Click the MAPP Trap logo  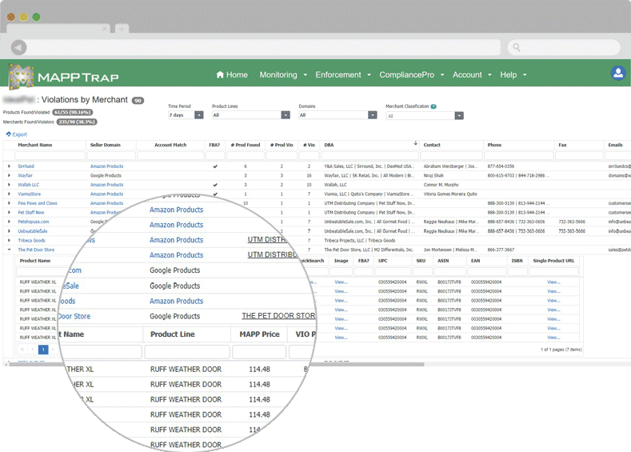64,76
